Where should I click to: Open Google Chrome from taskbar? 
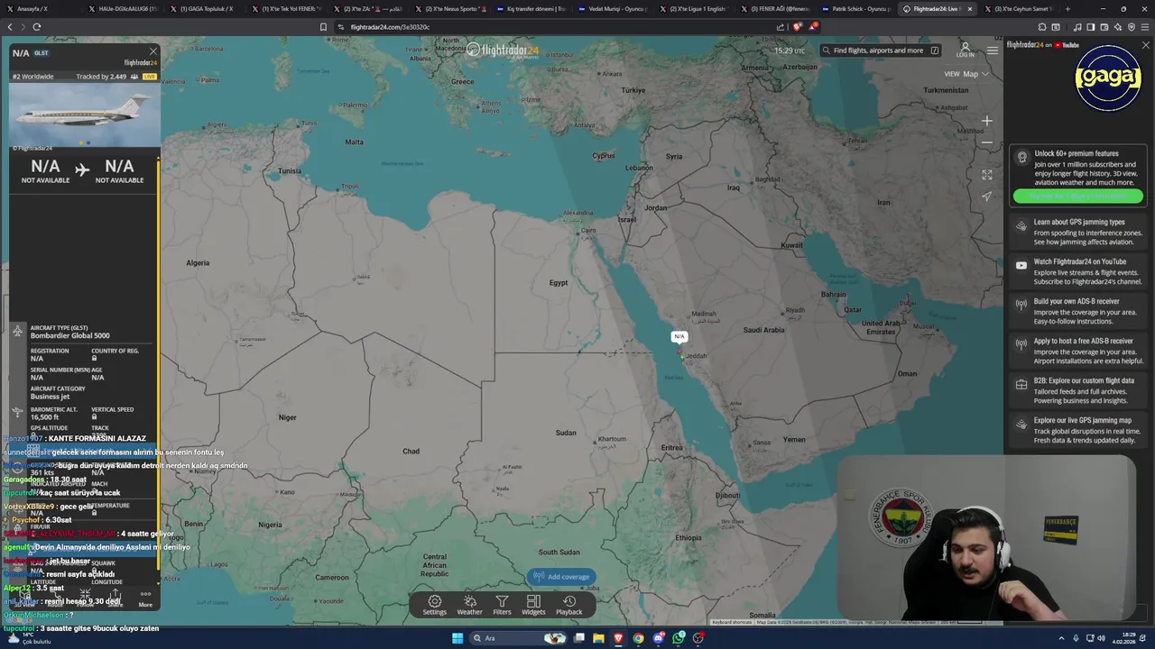[638, 638]
